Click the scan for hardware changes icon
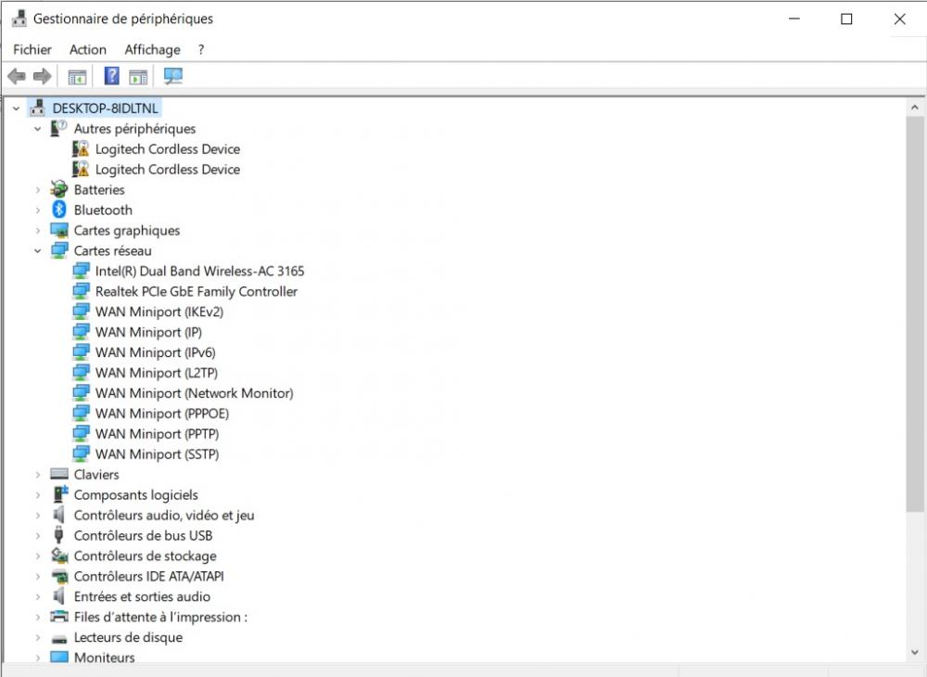Viewport: 927px width, 677px height. click(173, 76)
